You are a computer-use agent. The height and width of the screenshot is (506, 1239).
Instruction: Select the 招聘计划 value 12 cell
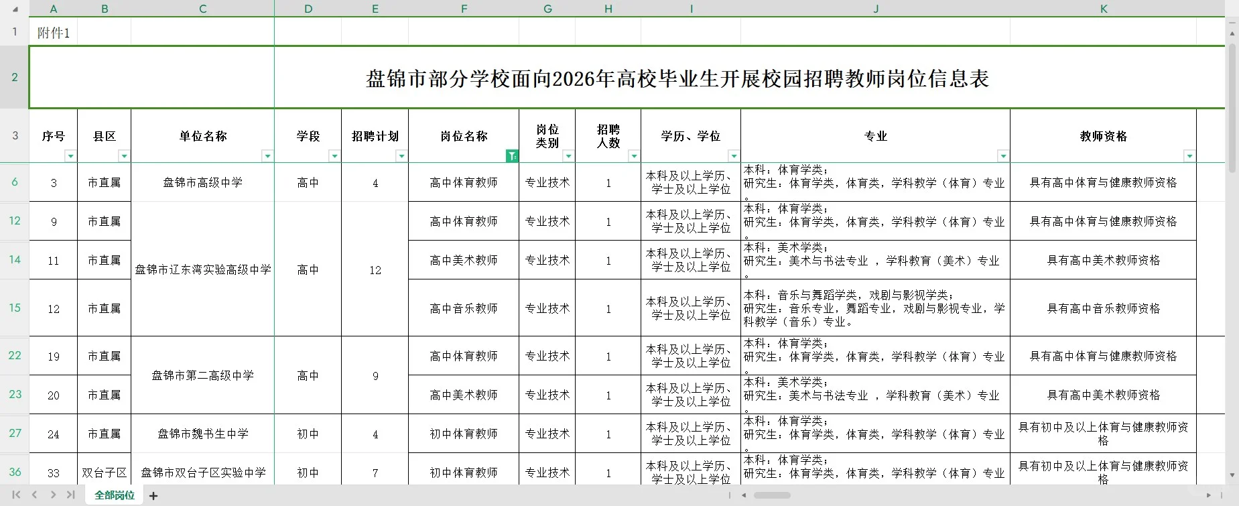pyautogui.click(x=375, y=269)
